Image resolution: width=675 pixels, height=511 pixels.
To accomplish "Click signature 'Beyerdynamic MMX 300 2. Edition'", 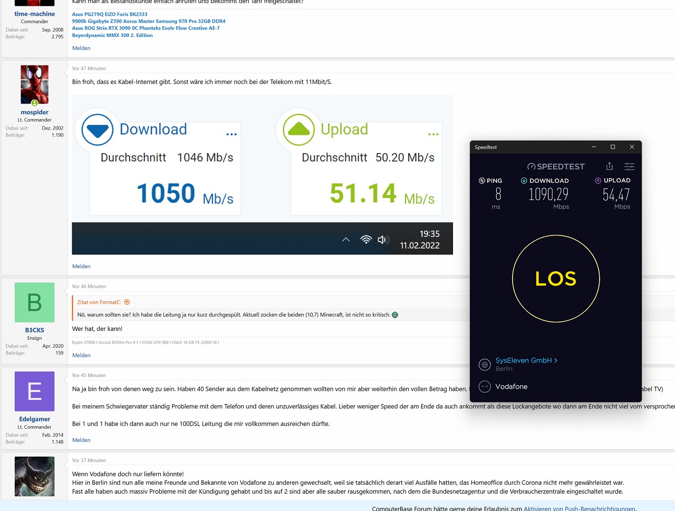I will 112,35.
